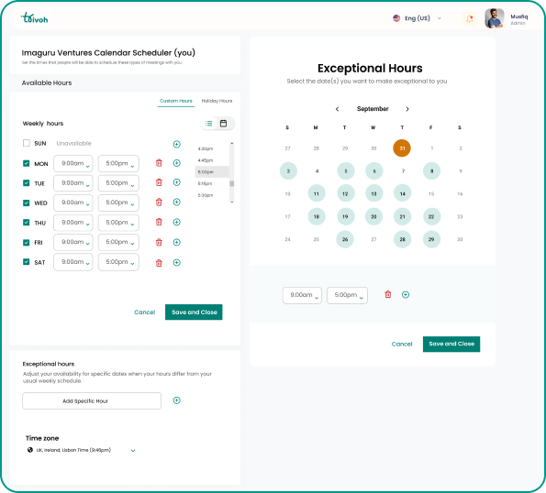Open Monday start time 9:00am dropdown
Image resolution: width=546 pixels, height=493 pixels.
pos(73,163)
